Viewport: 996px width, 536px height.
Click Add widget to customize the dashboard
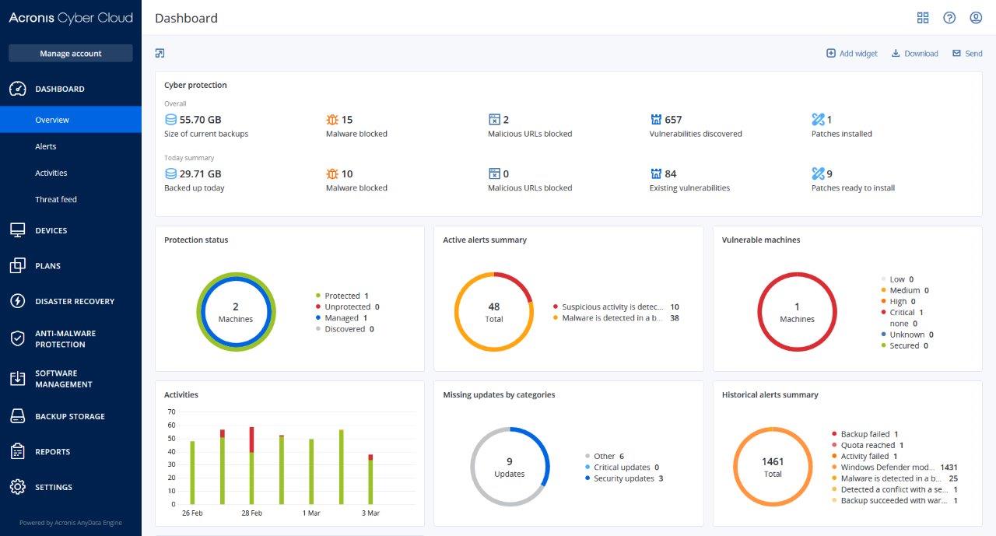tap(851, 53)
